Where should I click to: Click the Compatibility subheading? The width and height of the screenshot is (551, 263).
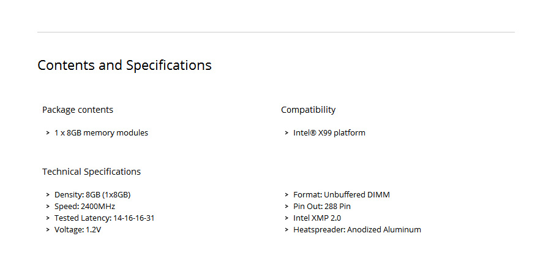pos(308,110)
